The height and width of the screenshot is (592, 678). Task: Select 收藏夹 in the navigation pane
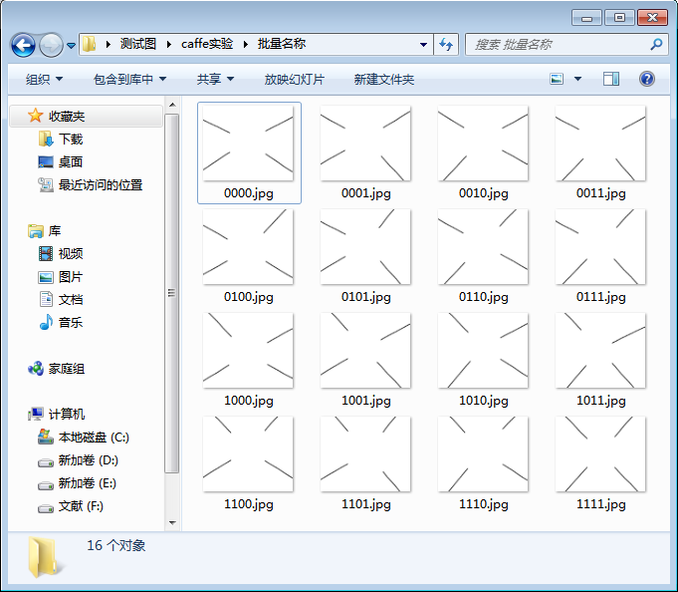(x=86, y=116)
